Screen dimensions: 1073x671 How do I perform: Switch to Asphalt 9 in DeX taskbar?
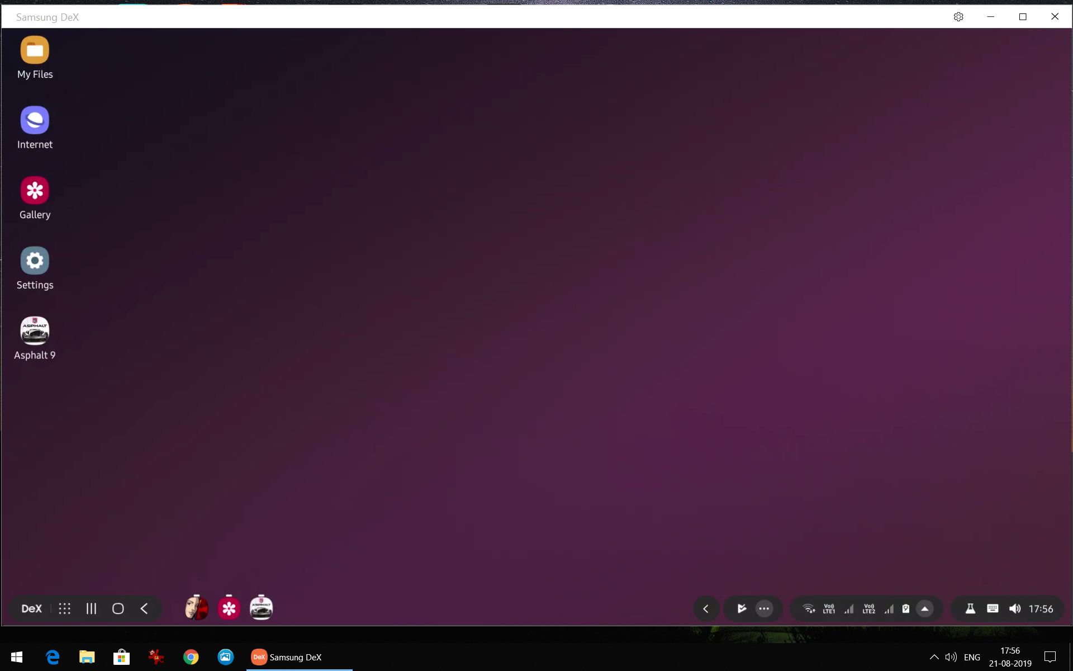pyautogui.click(x=261, y=608)
